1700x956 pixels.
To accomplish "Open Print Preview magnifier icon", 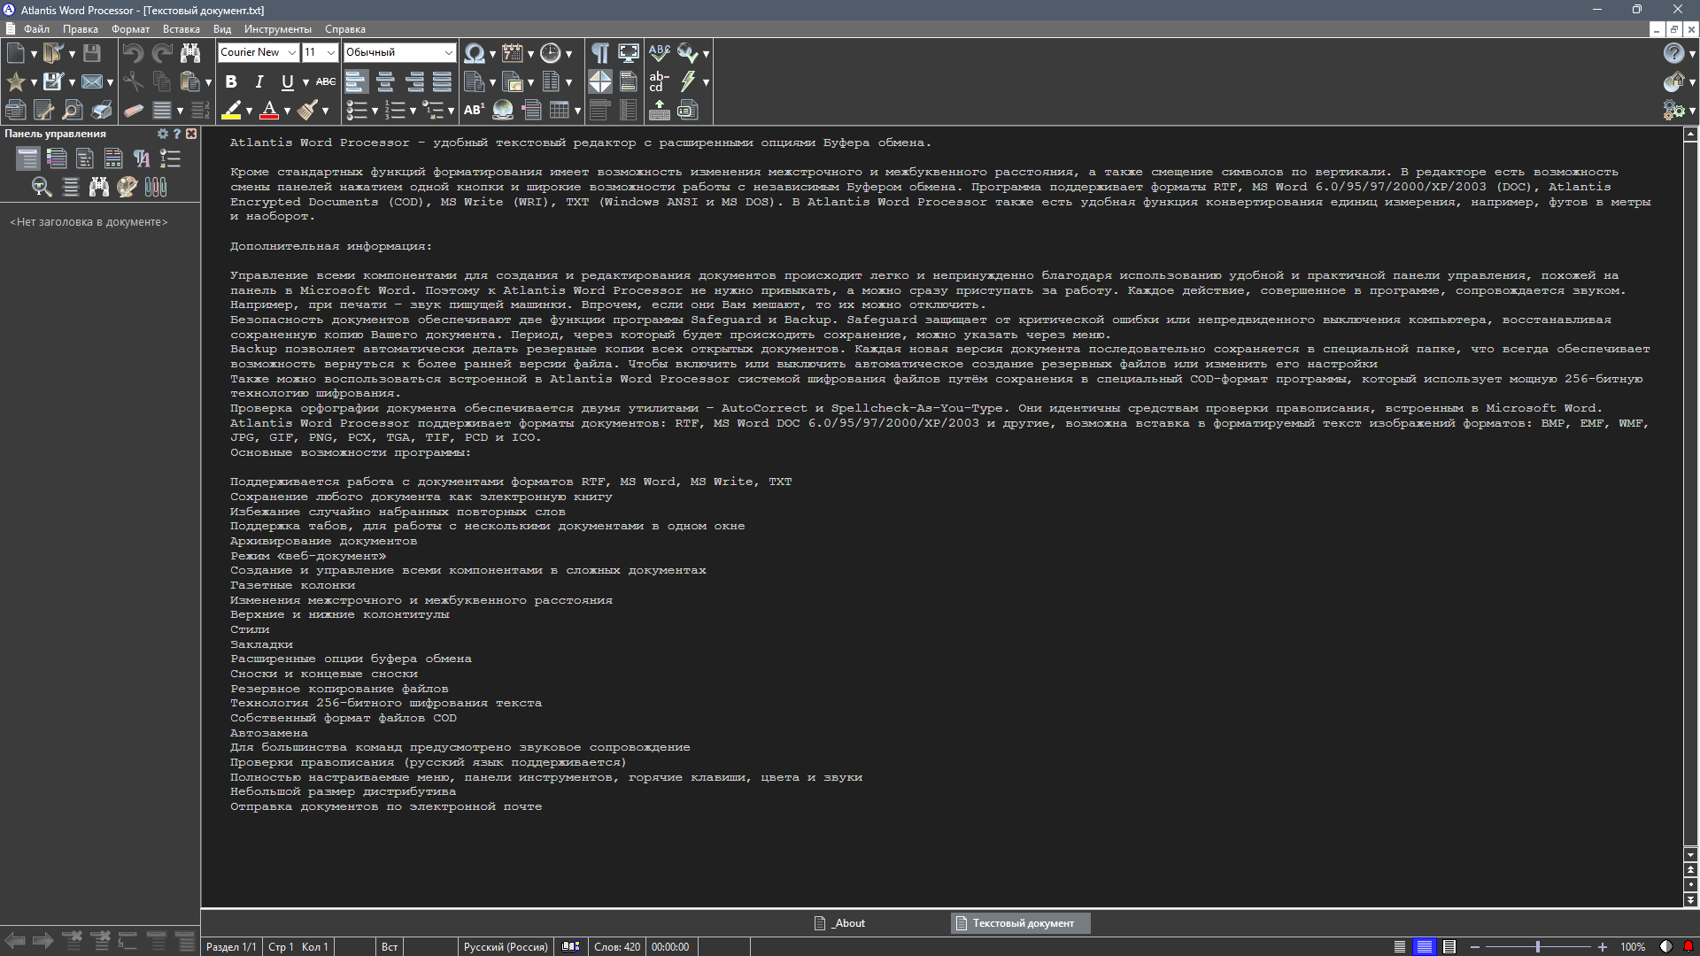I will tap(73, 110).
